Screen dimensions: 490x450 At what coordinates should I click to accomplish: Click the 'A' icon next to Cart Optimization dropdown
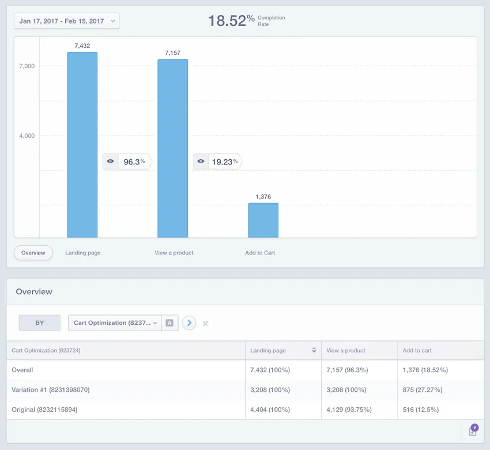pyautogui.click(x=169, y=322)
